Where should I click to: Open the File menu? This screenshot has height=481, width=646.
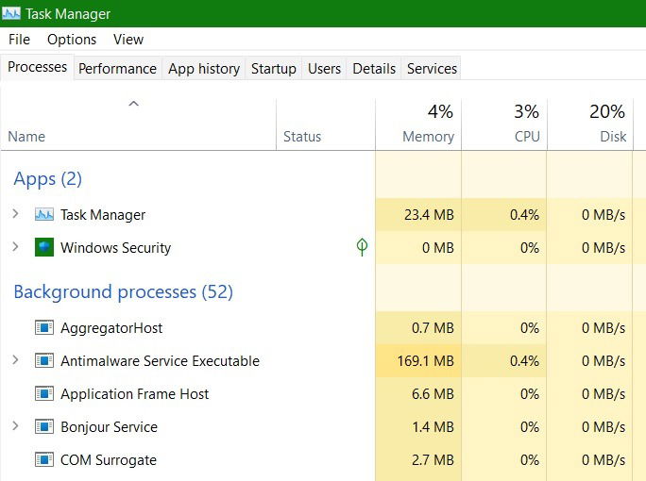click(x=19, y=40)
